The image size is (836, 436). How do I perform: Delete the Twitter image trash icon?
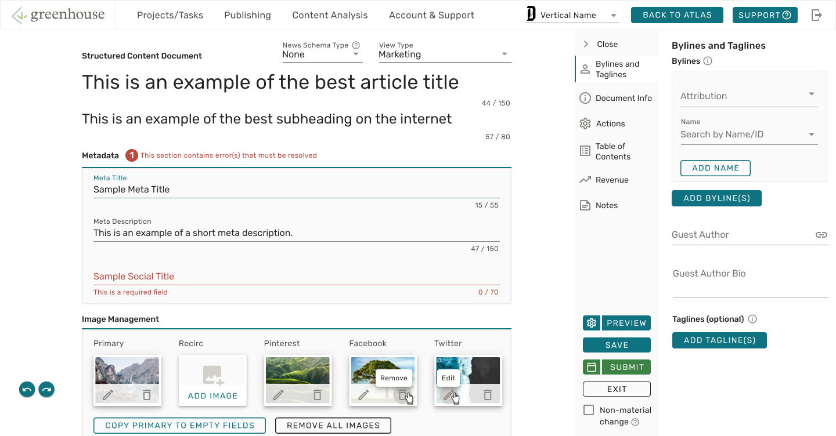pos(488,395)
